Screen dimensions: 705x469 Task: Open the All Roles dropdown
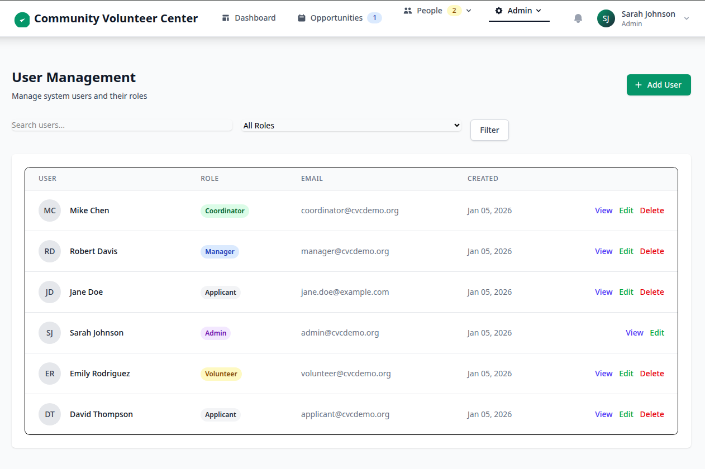click(x=351, y=125)
